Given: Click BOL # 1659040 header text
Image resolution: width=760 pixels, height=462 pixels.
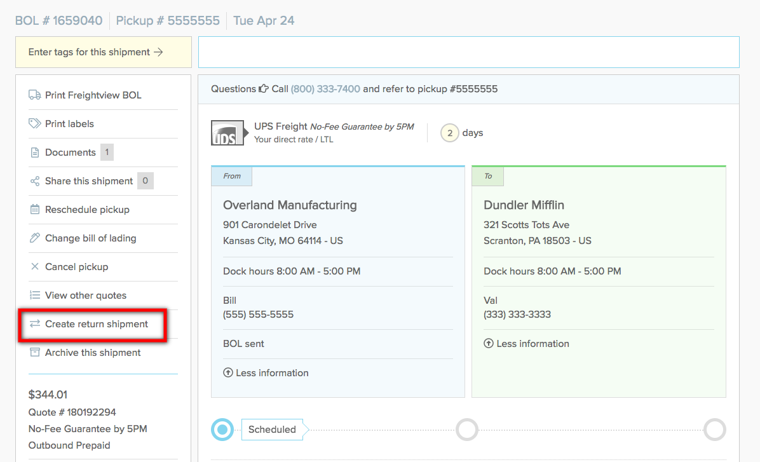Looking at the screenshot, I should pos(58,20).
